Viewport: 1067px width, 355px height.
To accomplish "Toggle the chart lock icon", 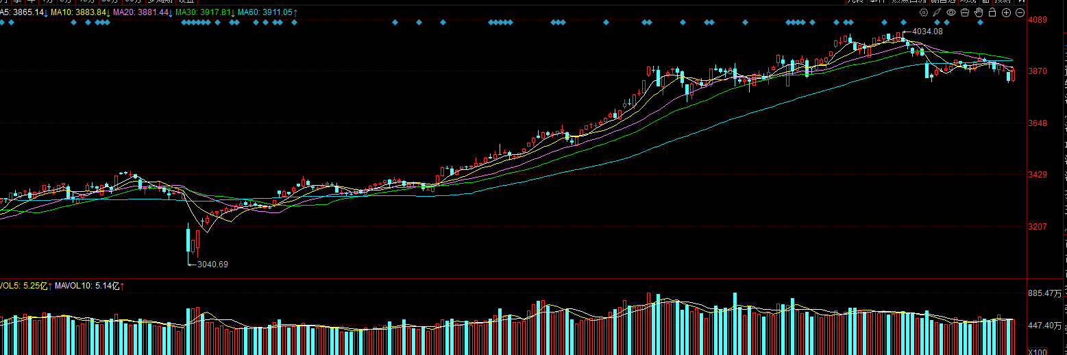I will [x=992, y=12].
